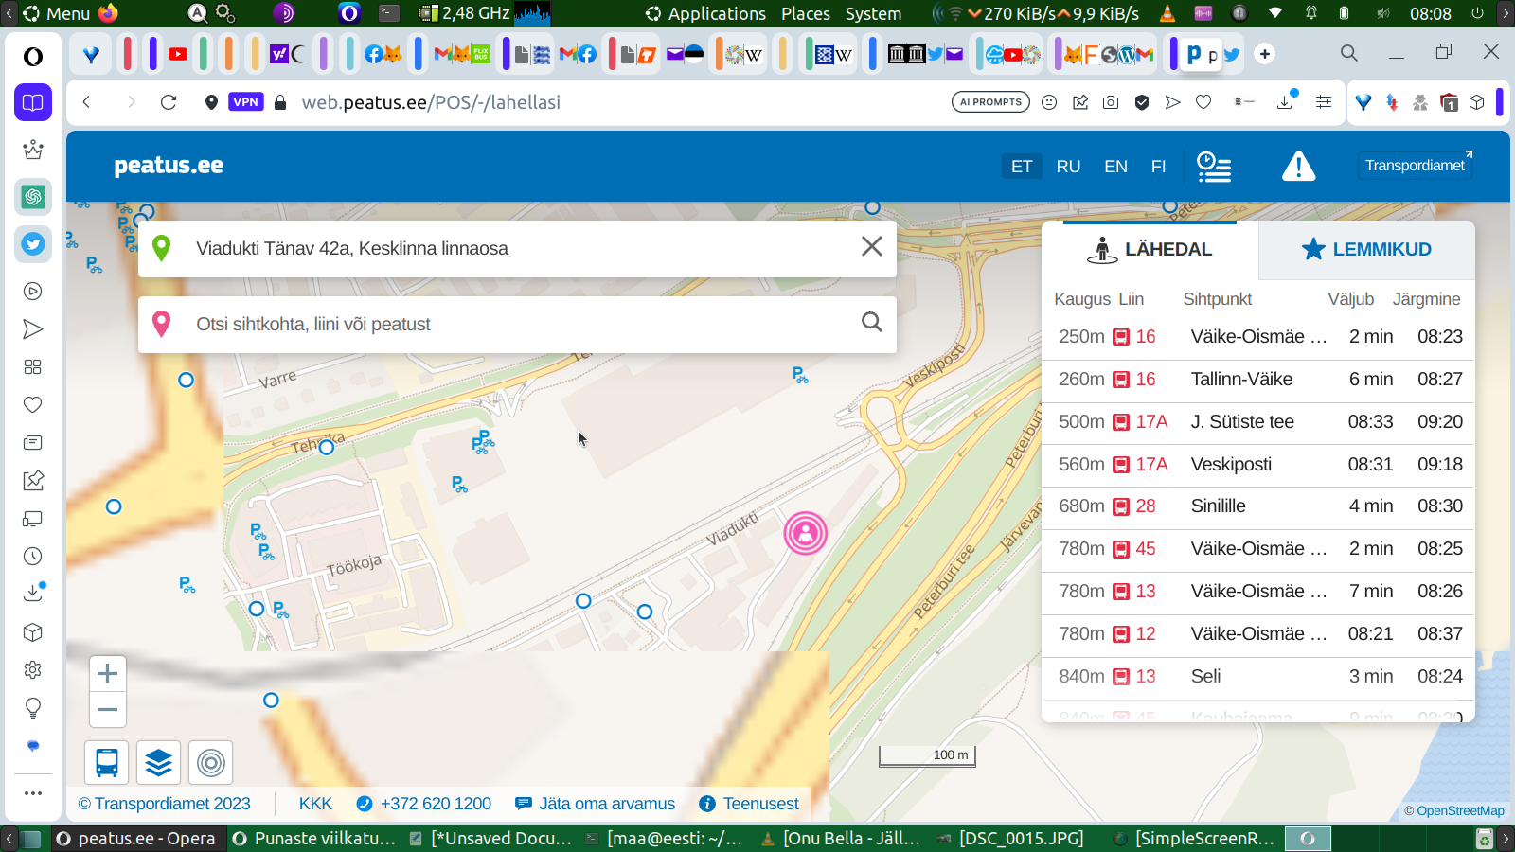The image size is (1515, 852).
Task: Select the LEMMIKUD favorites tab
Action: click(x=1366, y=250)
